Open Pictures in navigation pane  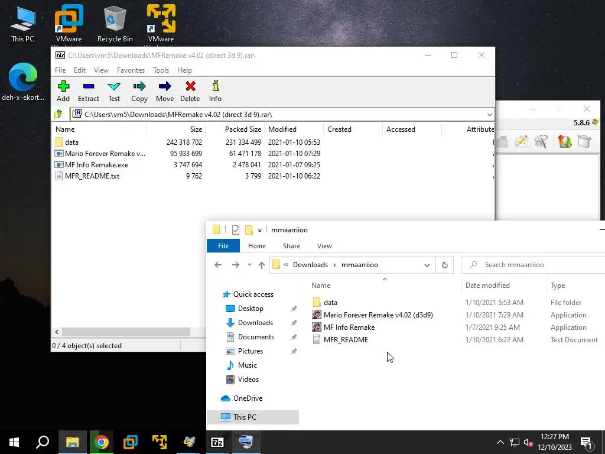250,351
